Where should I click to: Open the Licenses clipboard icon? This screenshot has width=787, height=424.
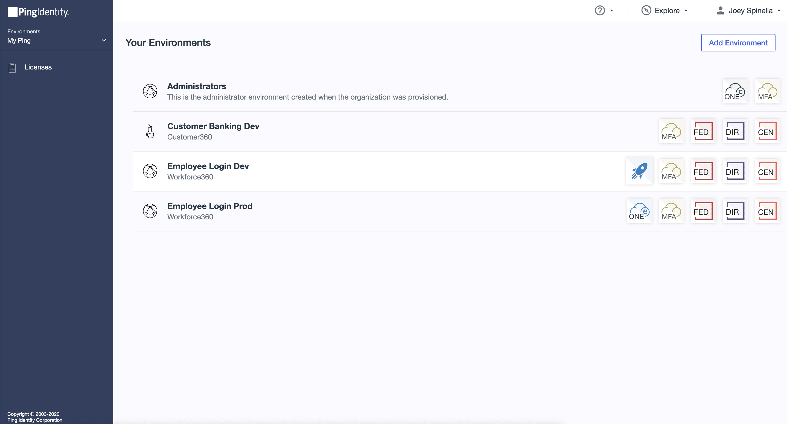[x=12, y=68]
